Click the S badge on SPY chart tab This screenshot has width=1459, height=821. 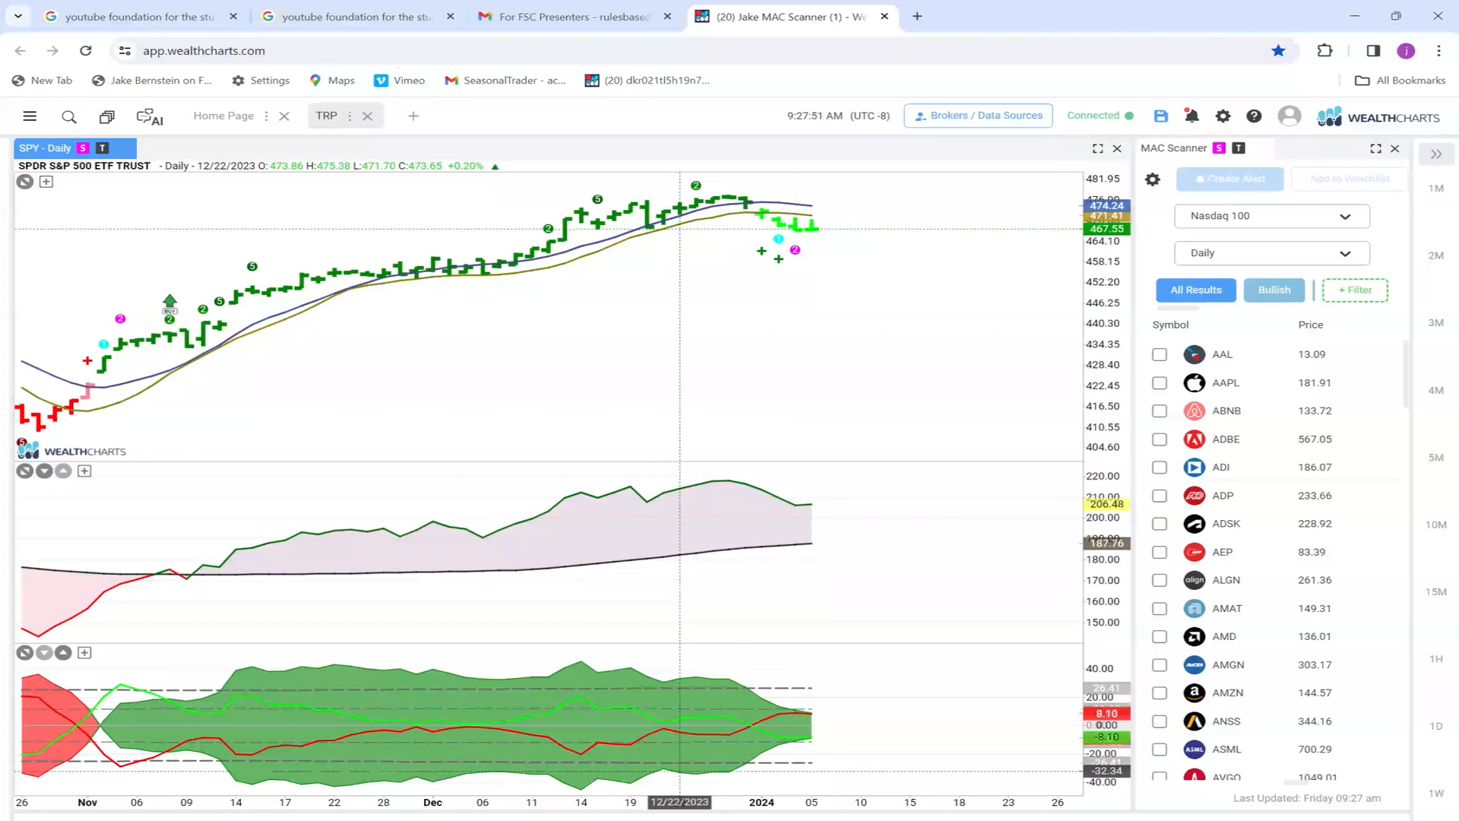tap(83, 148)
